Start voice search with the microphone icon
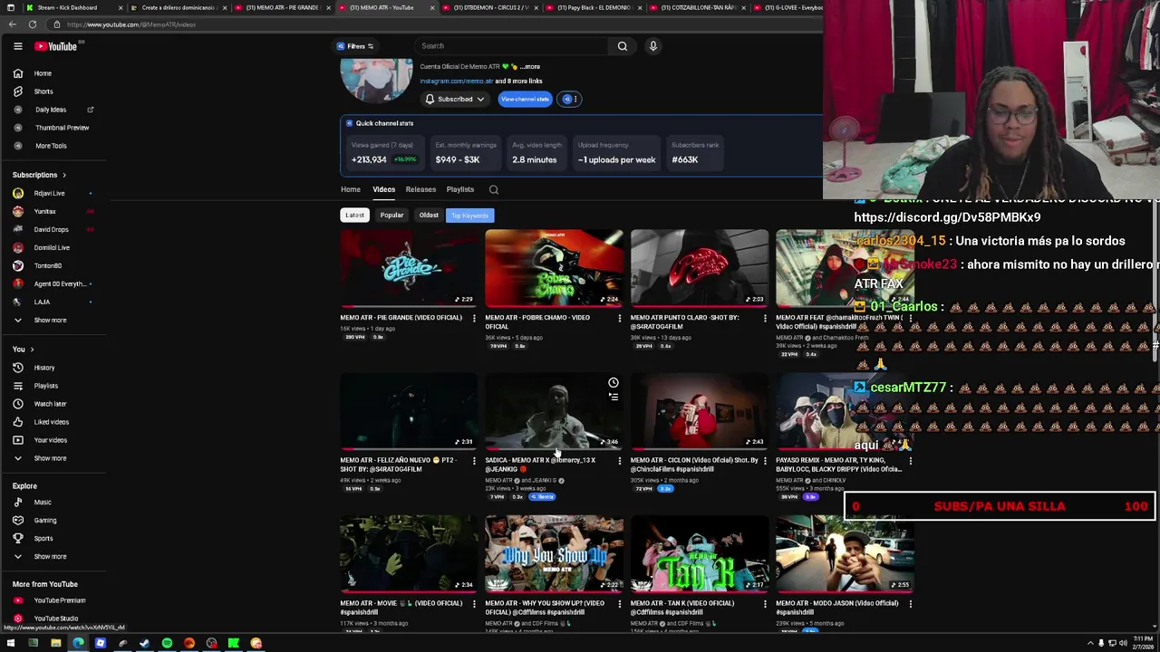Image resolution: width=1160 pixels, height=652 pixels. [x=652, y=46]
